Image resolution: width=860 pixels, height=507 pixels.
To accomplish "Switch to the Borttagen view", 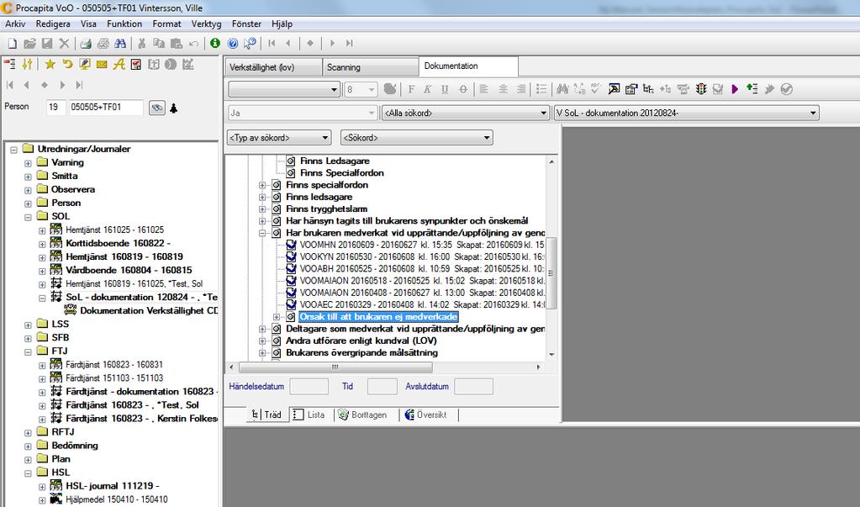I will point(363,415).
